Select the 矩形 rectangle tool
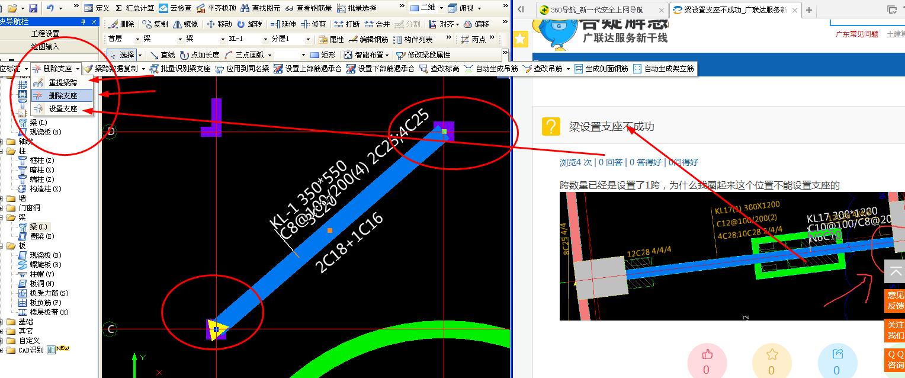905x378 pixels. 323,55
